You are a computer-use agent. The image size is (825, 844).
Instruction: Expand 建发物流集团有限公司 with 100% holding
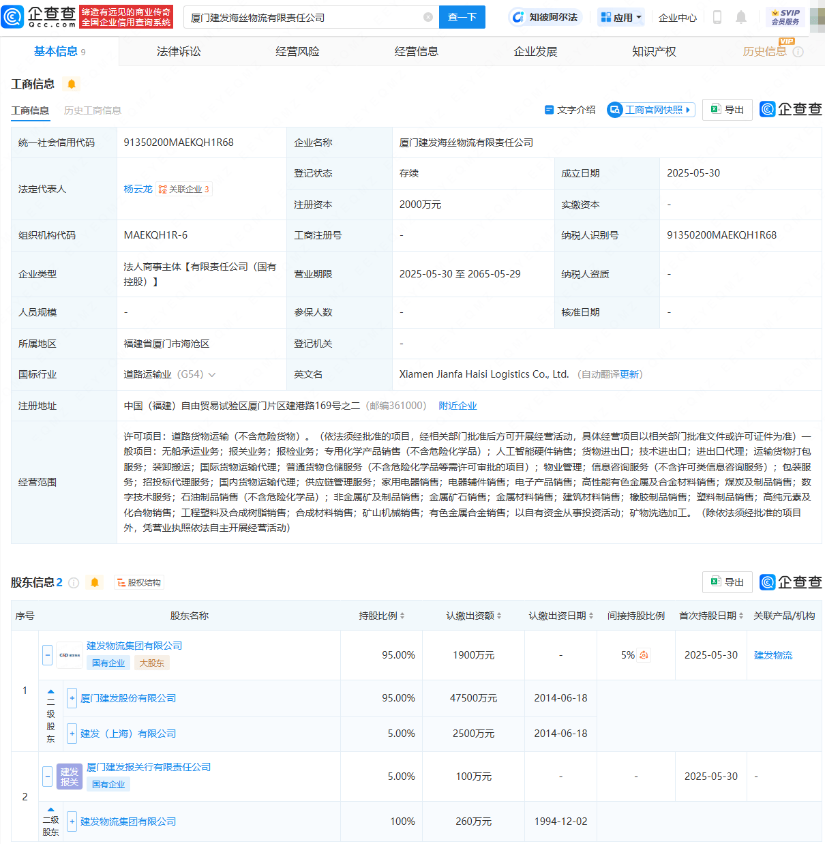(x=72, y=822)
